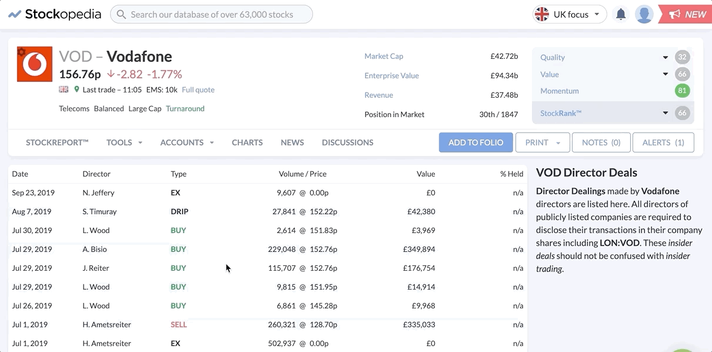Open ALERTS (1) button

pyautogui.click(x=663, y=142)
